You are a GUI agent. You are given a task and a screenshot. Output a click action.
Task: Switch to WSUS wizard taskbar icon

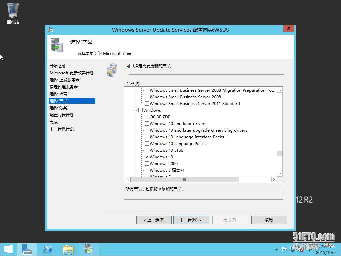click(x=89, y=249)
